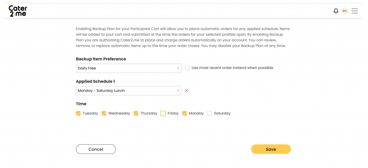Click the Cancel button

[96, 149]
